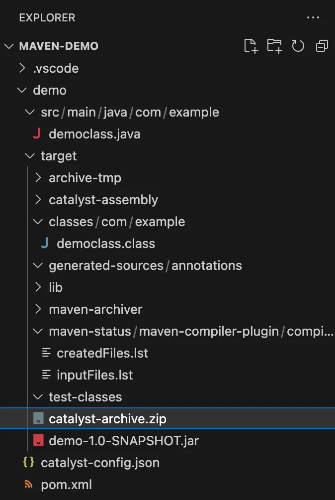This screenshot has width=335, height=500.
Task: Click the braces icon of catalyst-config.json
Action: (x=29, y=462)
